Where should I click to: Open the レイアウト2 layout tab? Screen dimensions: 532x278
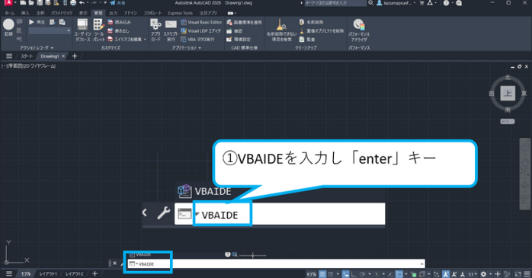click(x=74, y=274)
